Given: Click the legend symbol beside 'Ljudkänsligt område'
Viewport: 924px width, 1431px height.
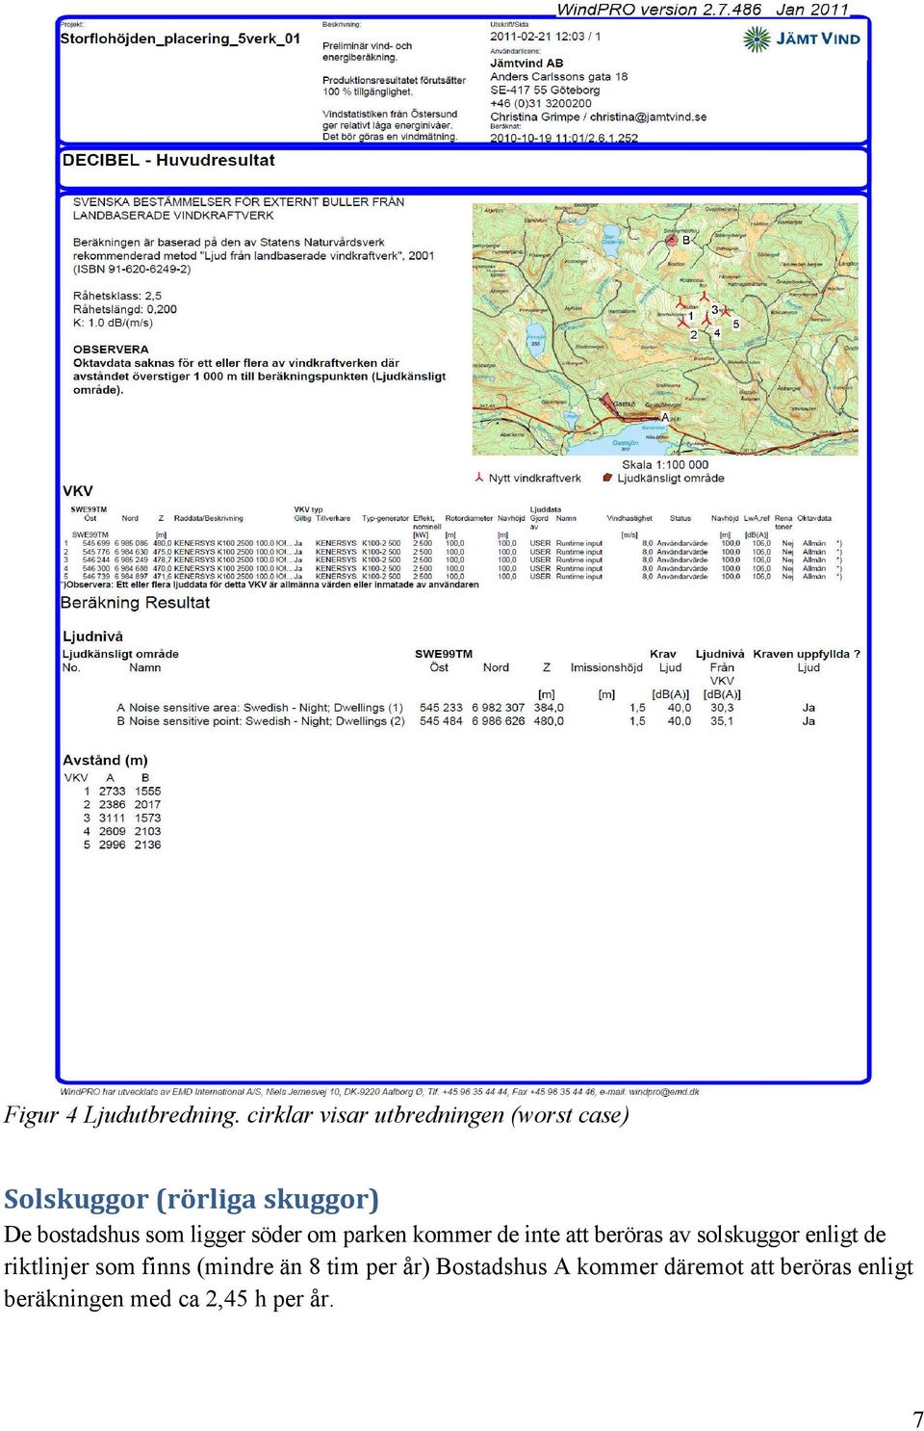Looking at the screenshot, I should 607,478.
